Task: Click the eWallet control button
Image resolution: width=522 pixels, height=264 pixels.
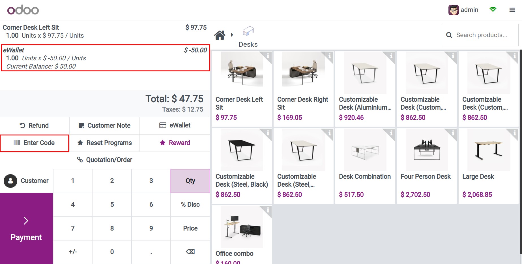Action: click(175, 125)
